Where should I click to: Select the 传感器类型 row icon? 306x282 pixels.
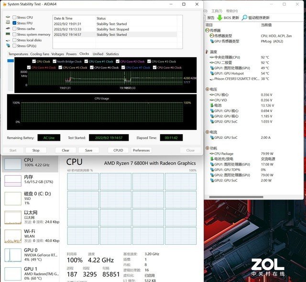pos(212,36)
